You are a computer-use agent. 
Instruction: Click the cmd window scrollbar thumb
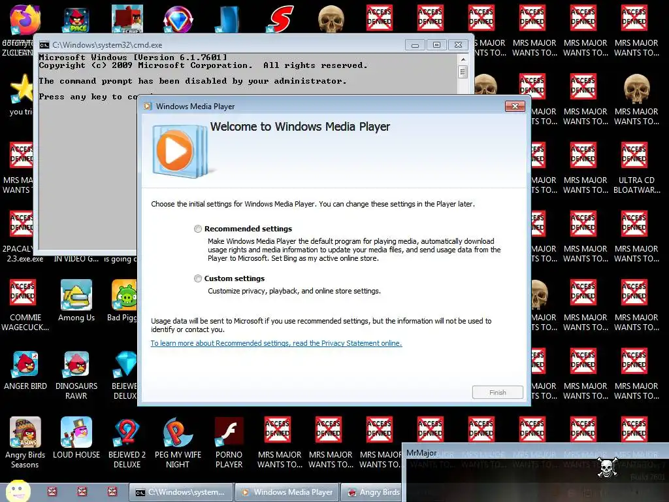click(463, 72)
